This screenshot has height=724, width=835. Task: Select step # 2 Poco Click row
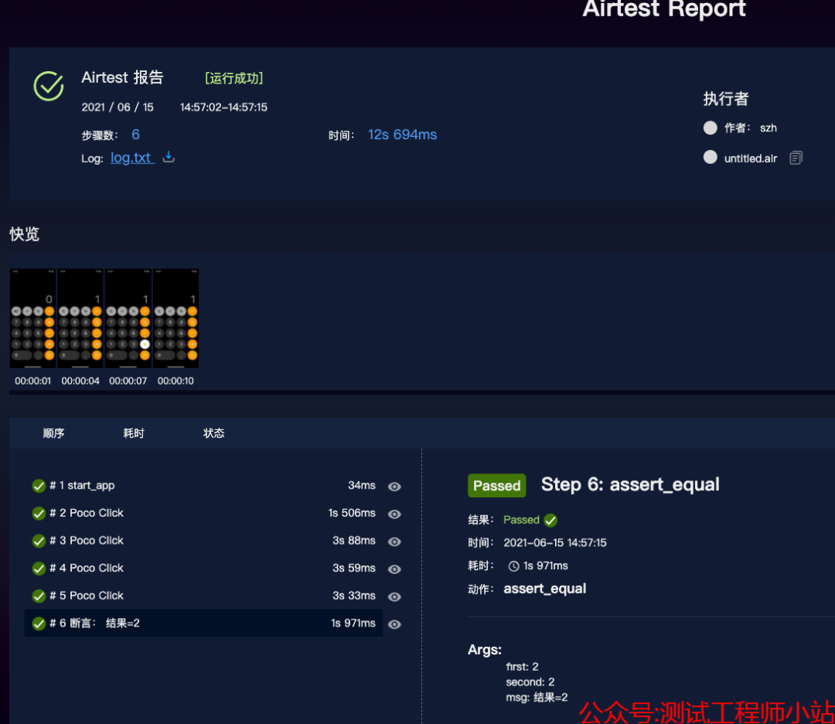(203, 513)
